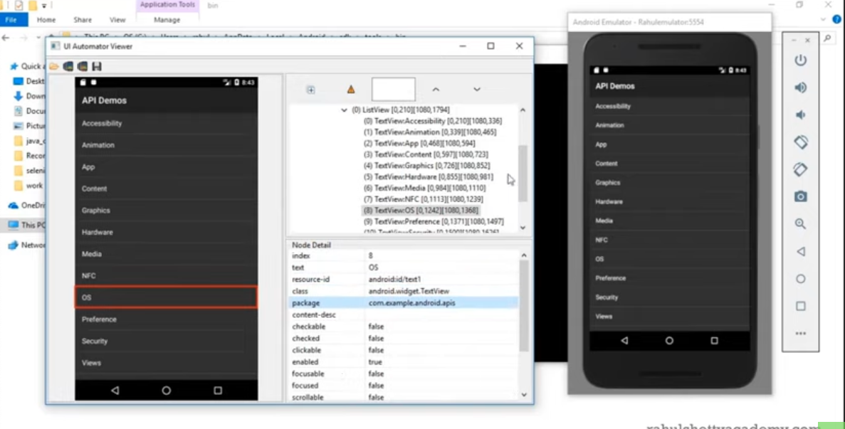Click the hierarchy tree vertical scrollbar thumb

523,174
